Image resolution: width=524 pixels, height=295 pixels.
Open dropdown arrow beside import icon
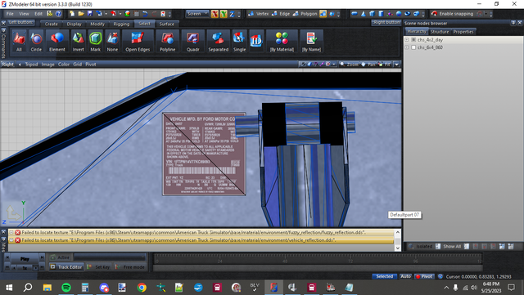click(x=106, y=14)
